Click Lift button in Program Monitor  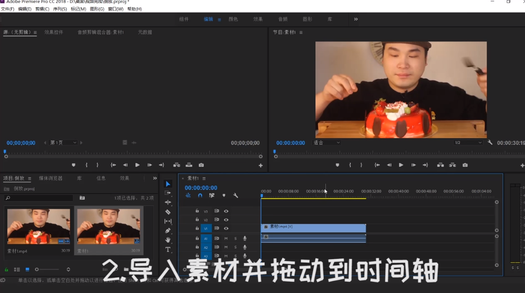440,165
